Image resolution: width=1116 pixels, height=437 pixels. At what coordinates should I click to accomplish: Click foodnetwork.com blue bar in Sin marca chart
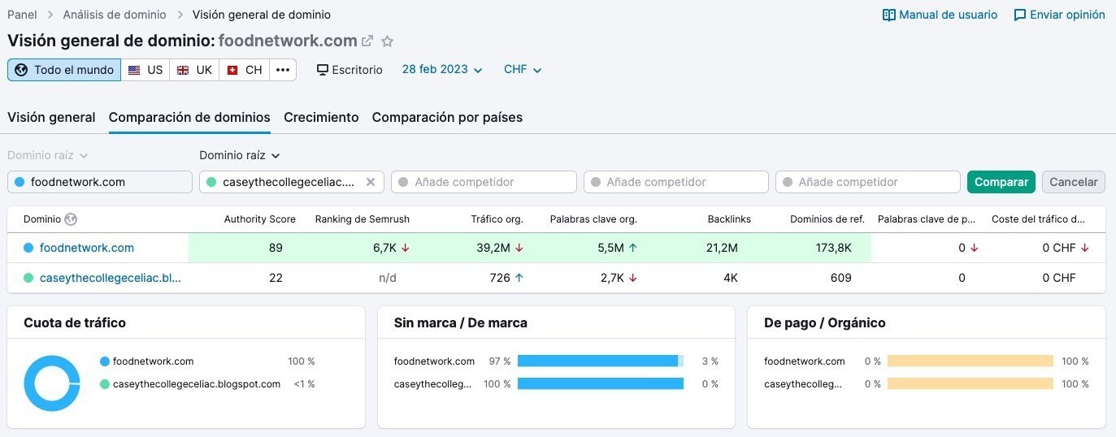click(597, 361)
